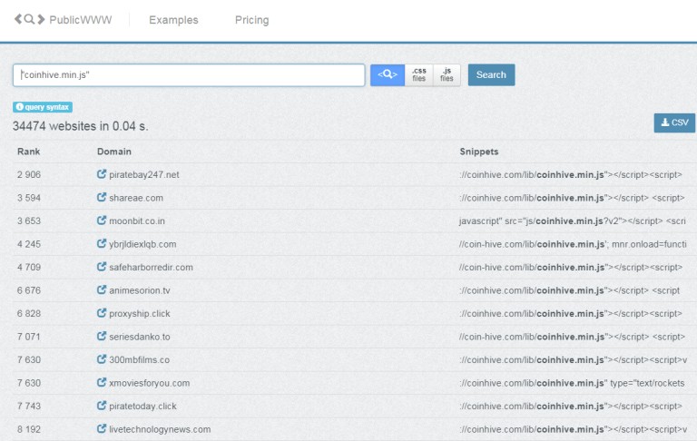697x441 pixels.
Task: Open the piratebay247.net domain link
Action: pyautogui.click(x=144, y=175)
